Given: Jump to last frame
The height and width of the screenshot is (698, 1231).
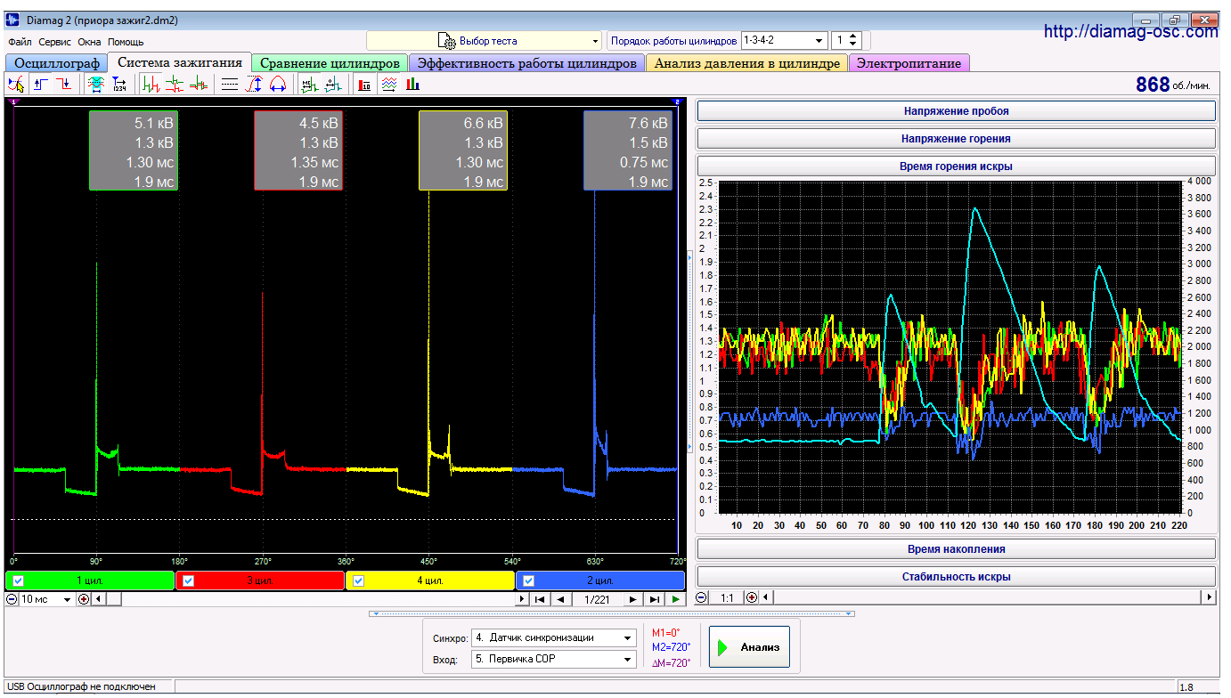Looking at the screenshot, I should tap(655, 599).
